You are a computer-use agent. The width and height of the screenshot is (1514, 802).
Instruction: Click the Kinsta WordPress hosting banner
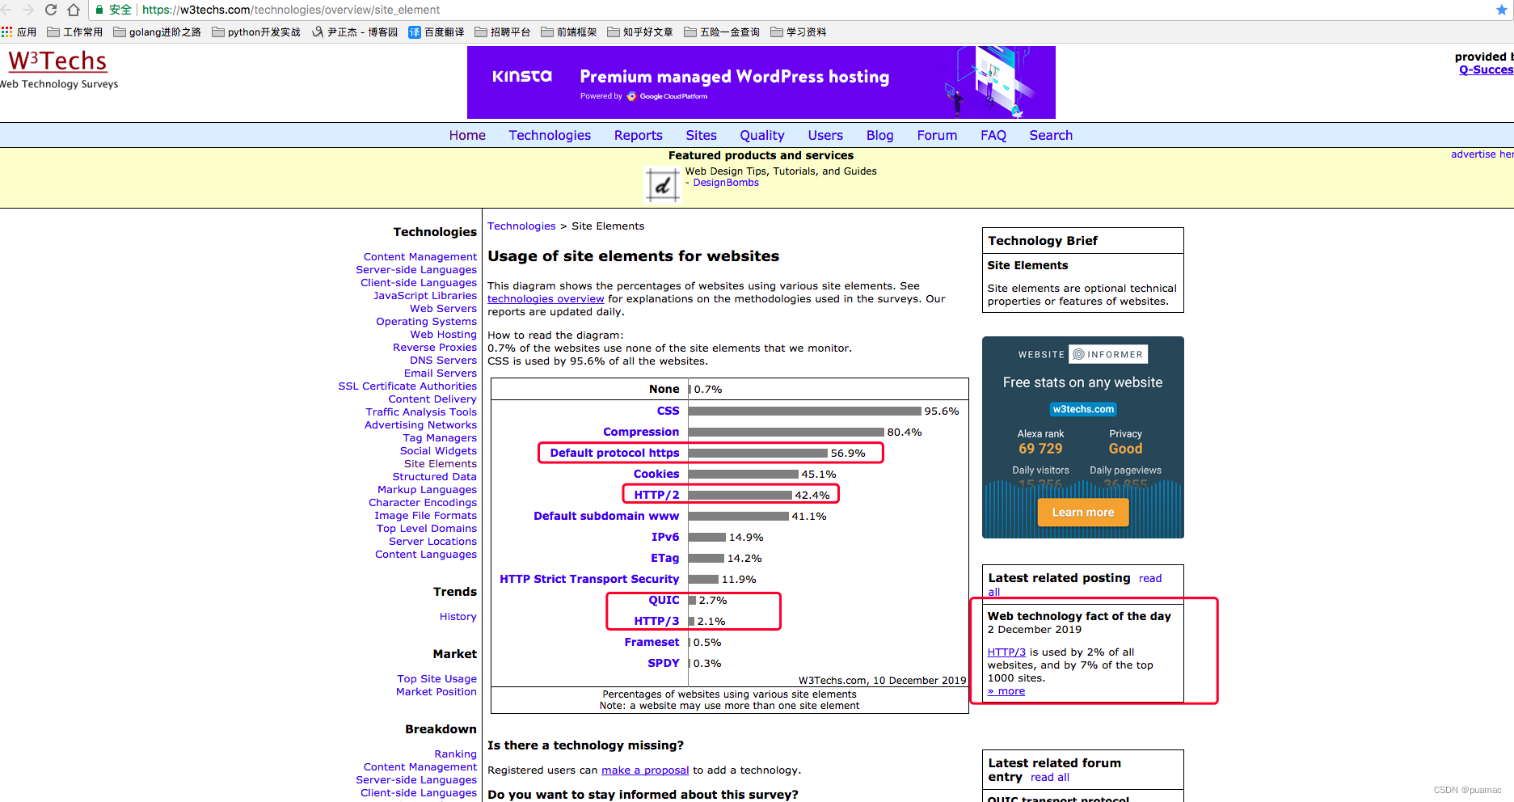(761, 82)
